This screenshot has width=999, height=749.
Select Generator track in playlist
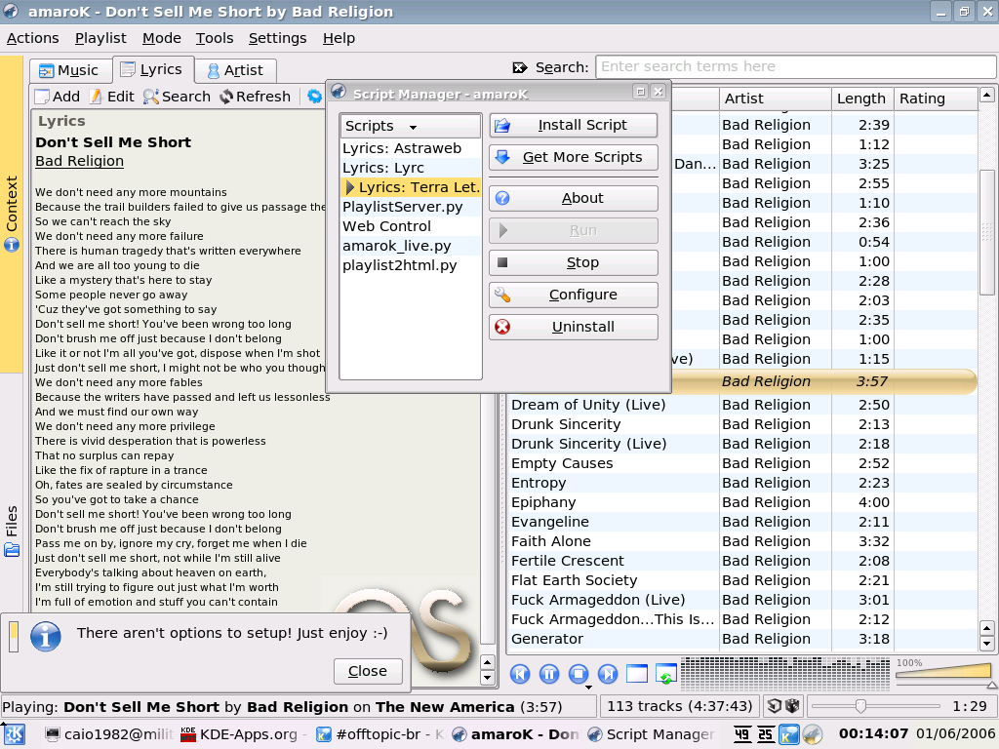(x=742, y=639)
